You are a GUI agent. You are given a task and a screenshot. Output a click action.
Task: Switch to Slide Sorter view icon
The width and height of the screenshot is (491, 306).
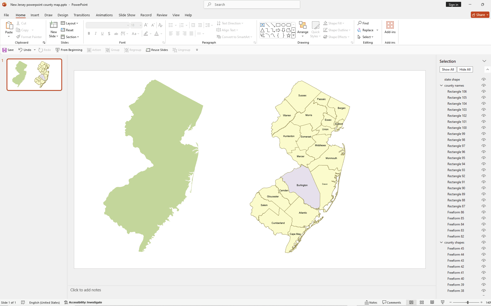pos(422,303)
